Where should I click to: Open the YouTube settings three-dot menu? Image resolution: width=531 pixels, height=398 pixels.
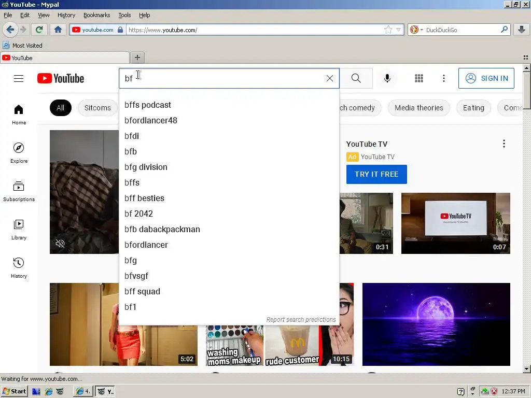444,79
